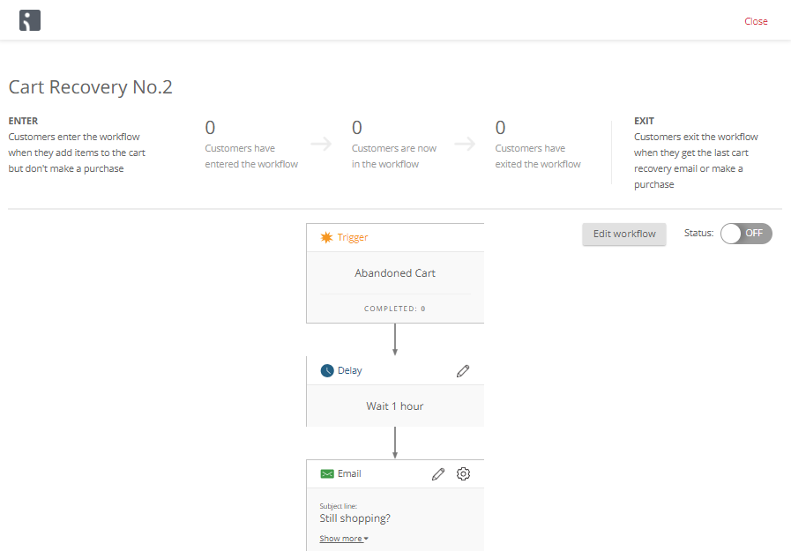Click the green Email envelope icon
Viewport: 791px width, 551px height.
click(327, 473)
